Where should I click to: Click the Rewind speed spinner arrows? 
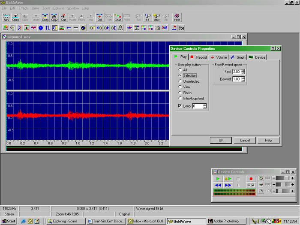coord(243,79)
